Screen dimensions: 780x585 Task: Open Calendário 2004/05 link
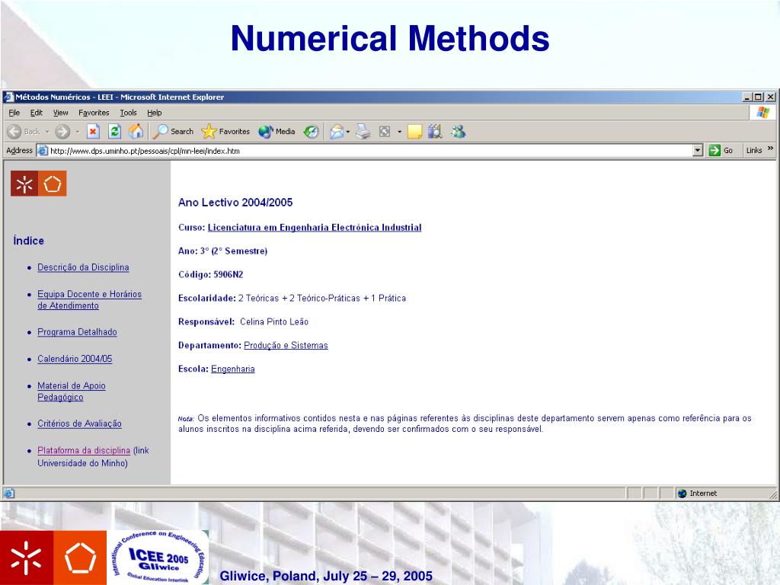[75, 359]
